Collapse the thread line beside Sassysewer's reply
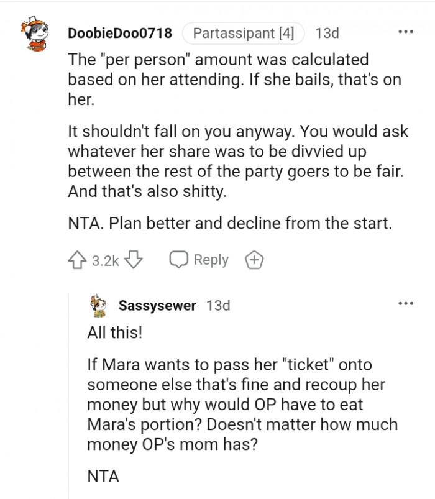 [70, 398]
